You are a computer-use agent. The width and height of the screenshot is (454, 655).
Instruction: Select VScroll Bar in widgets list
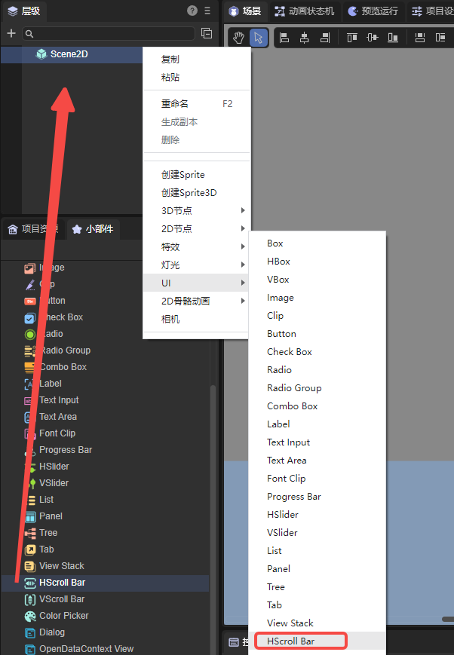coord(62,599)
